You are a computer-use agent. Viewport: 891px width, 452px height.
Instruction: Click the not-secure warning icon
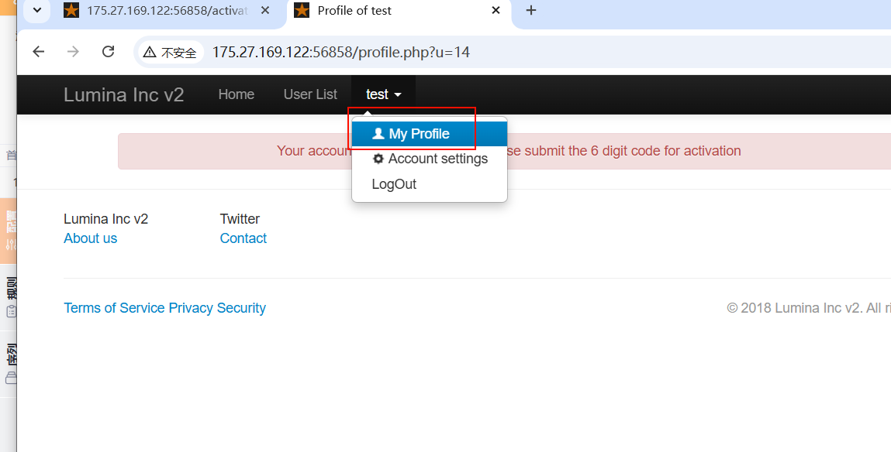[x=150, y=53]
